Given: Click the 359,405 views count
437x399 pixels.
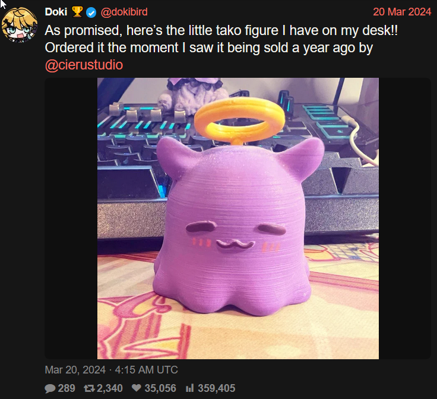Looking at the screenshot, I should 217,388.
